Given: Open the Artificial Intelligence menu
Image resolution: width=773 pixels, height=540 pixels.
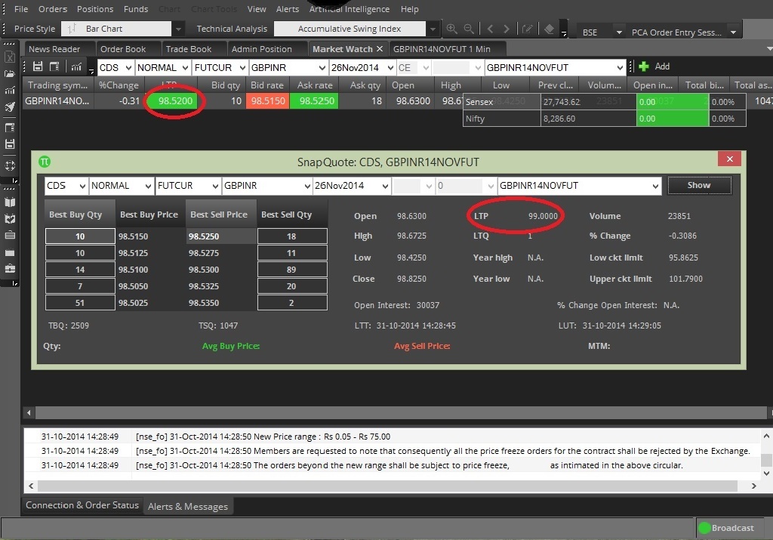Looking at the screenshot, I should point(349,9).
